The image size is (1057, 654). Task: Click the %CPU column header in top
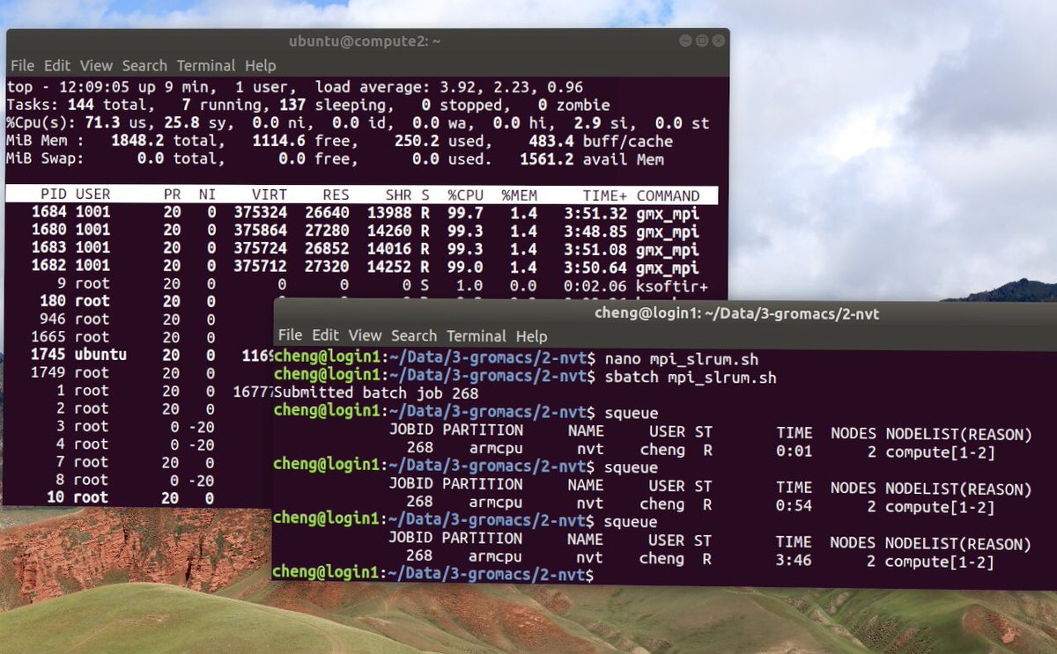[467, 195]
